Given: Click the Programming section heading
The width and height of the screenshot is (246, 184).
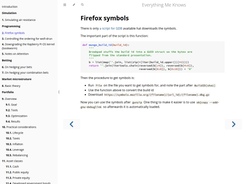Looking at the screenshot, I should pyautogui.click(x=11, y=26).
